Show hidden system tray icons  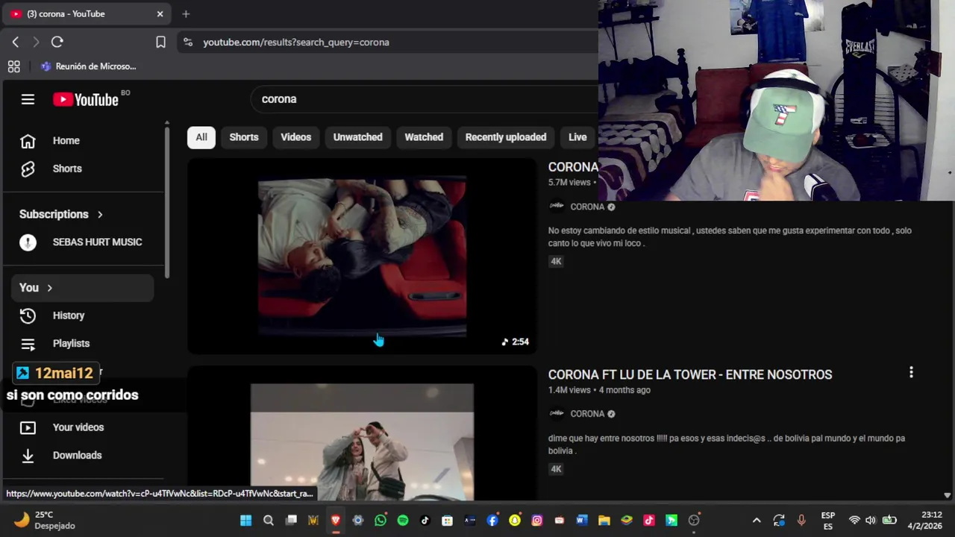757,521
